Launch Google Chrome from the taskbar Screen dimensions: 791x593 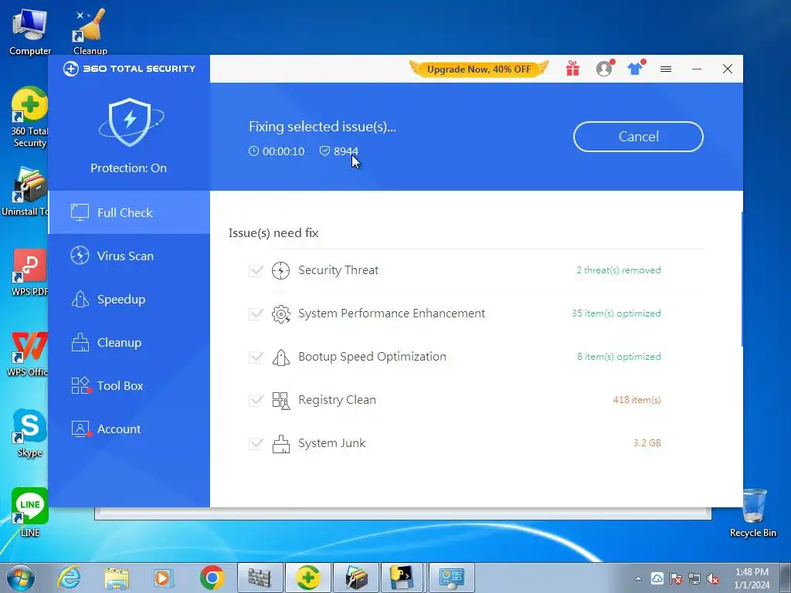[212, 578]
